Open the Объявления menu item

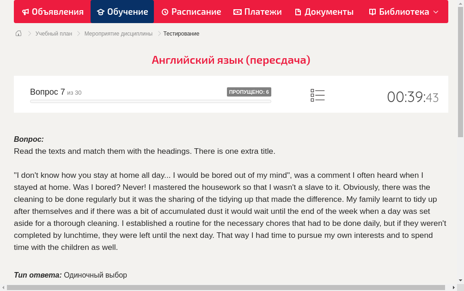[53, 12]
